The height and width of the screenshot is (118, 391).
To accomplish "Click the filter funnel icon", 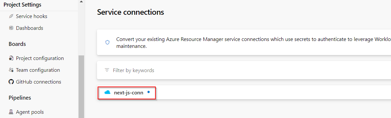I will click(107, 70).
